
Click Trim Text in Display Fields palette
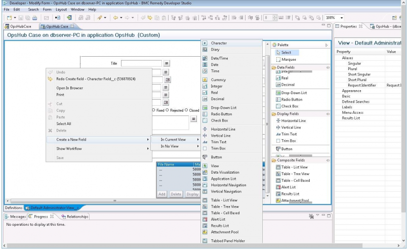coord(289,134)
